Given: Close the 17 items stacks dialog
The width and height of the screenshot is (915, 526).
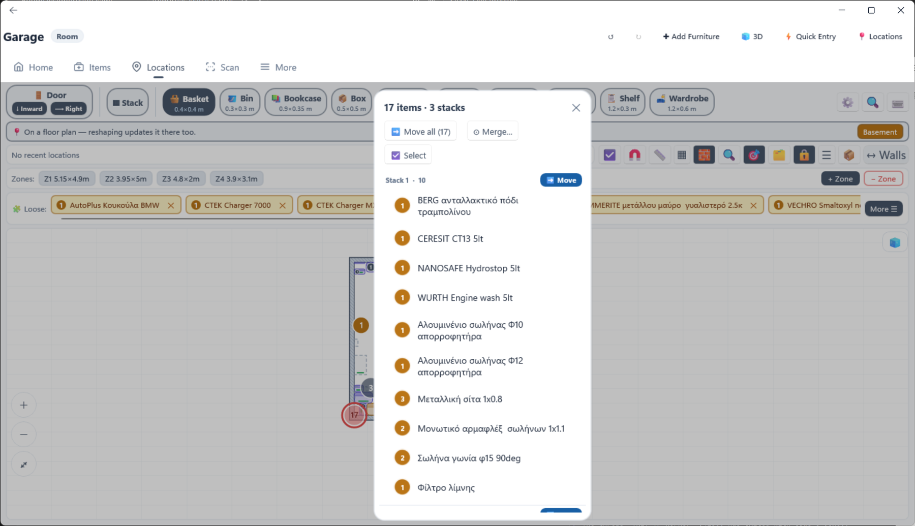Looking at the screenshot, I should click(x=575, y=108).
